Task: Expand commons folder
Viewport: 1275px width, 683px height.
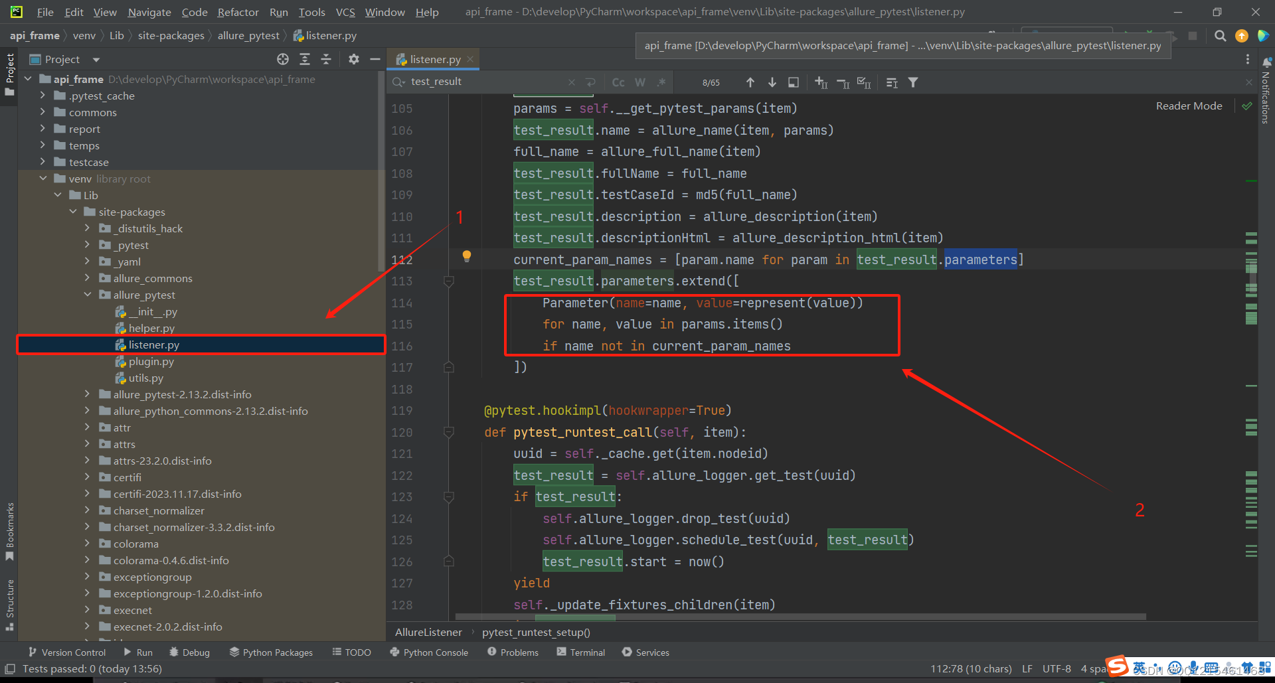Action: (x=43, y=112)
